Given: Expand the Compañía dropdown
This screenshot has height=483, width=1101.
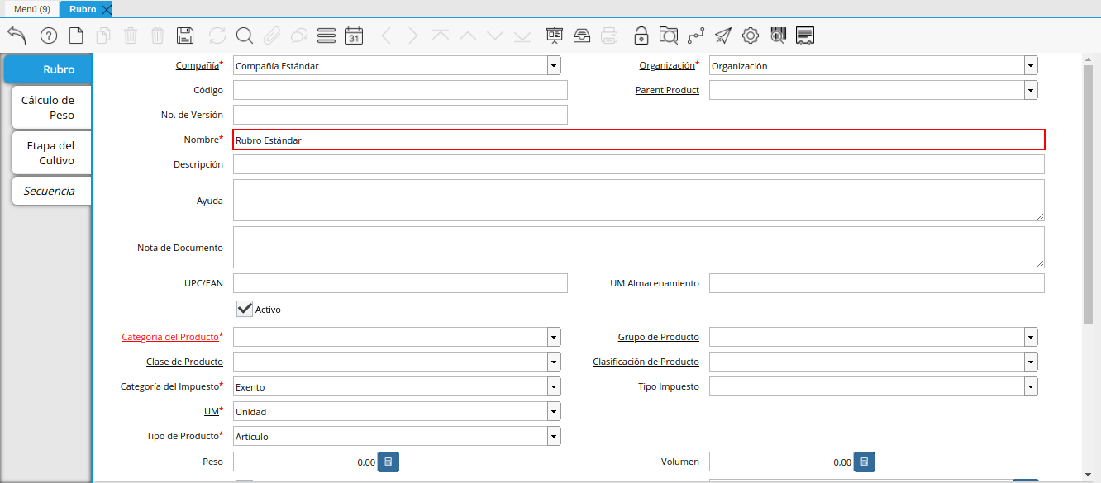Looking at the screenshot, I should coord(554,66).
